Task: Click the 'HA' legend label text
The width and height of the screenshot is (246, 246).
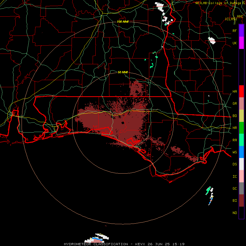Action: [235, 92]
